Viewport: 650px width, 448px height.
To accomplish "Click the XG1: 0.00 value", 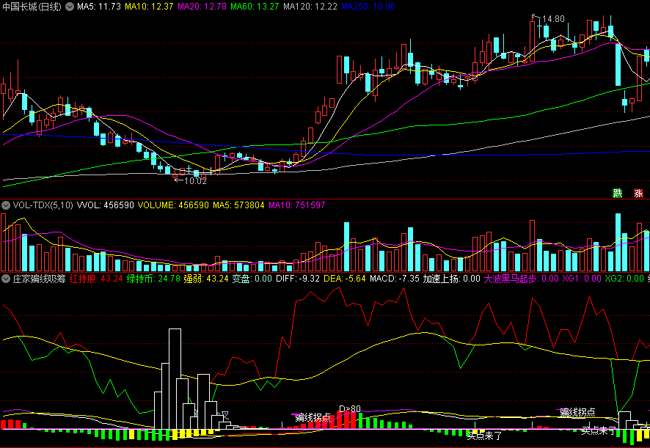I will 582,279.
